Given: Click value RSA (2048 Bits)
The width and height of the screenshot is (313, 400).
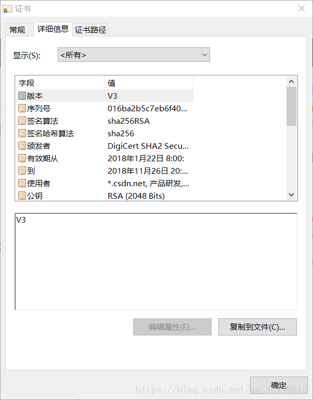Looking at the screenshot, I should click(x=136, y=196).
